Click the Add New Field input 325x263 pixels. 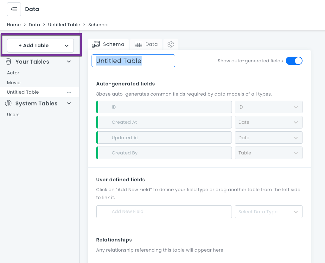pos(164,212)
